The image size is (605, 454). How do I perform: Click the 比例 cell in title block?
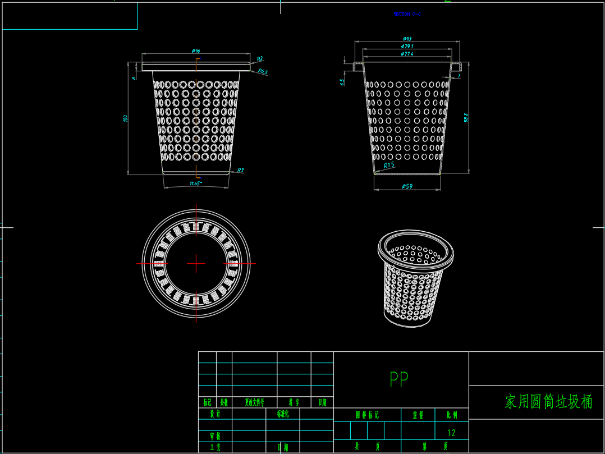pyautogui.click(x=452, y=415)
